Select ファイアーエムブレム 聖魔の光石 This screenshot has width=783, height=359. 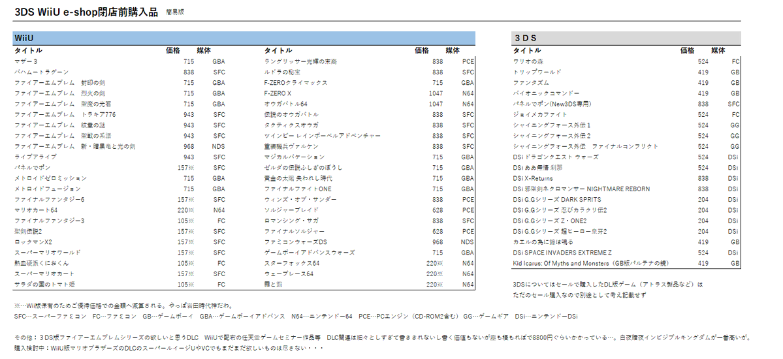63,104
